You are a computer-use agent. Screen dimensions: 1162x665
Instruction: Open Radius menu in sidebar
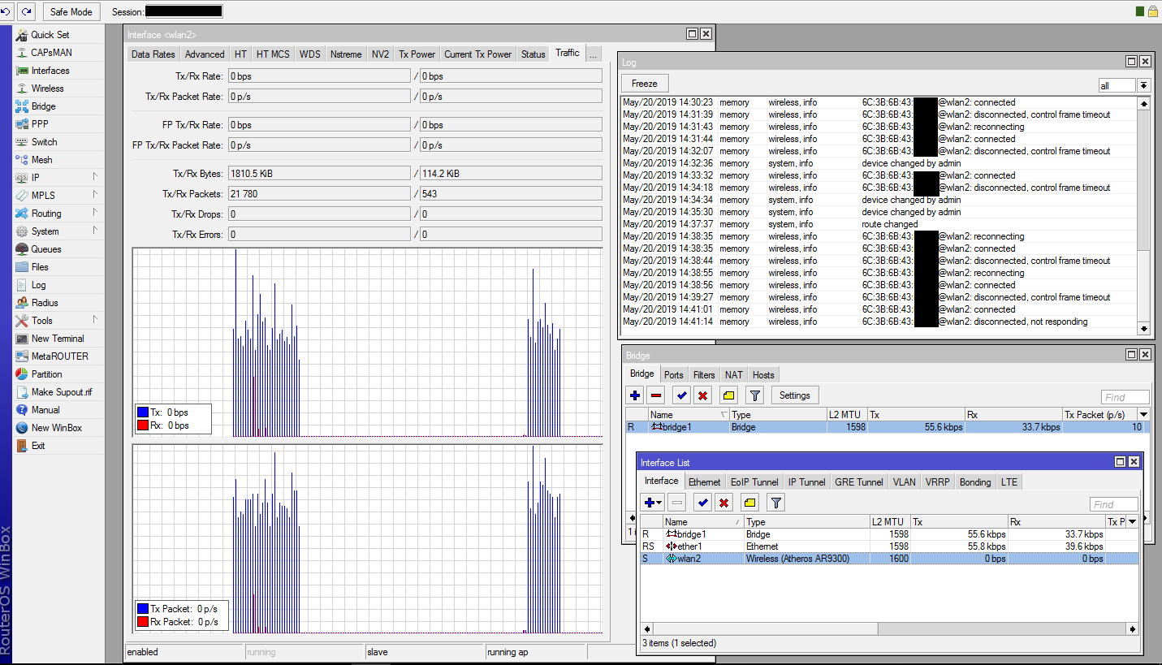[x=45, y=303]
